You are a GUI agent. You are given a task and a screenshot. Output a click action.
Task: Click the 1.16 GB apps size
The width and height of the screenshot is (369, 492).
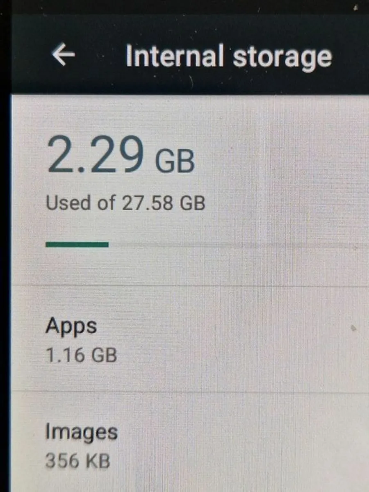81,355
